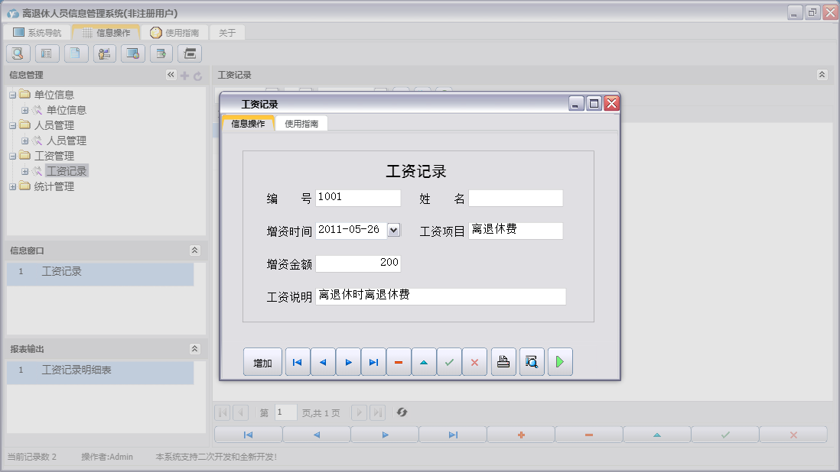Click the print icon in the 工资记录 dialog
Viewport: 840px width, 472px height.
(x=503, y=363)
